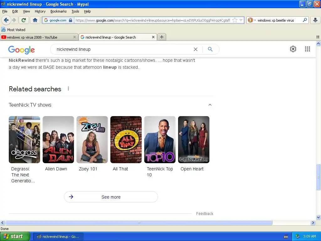Open the File menu
Viewport: 321px width, 241px height.
(5, 11)
